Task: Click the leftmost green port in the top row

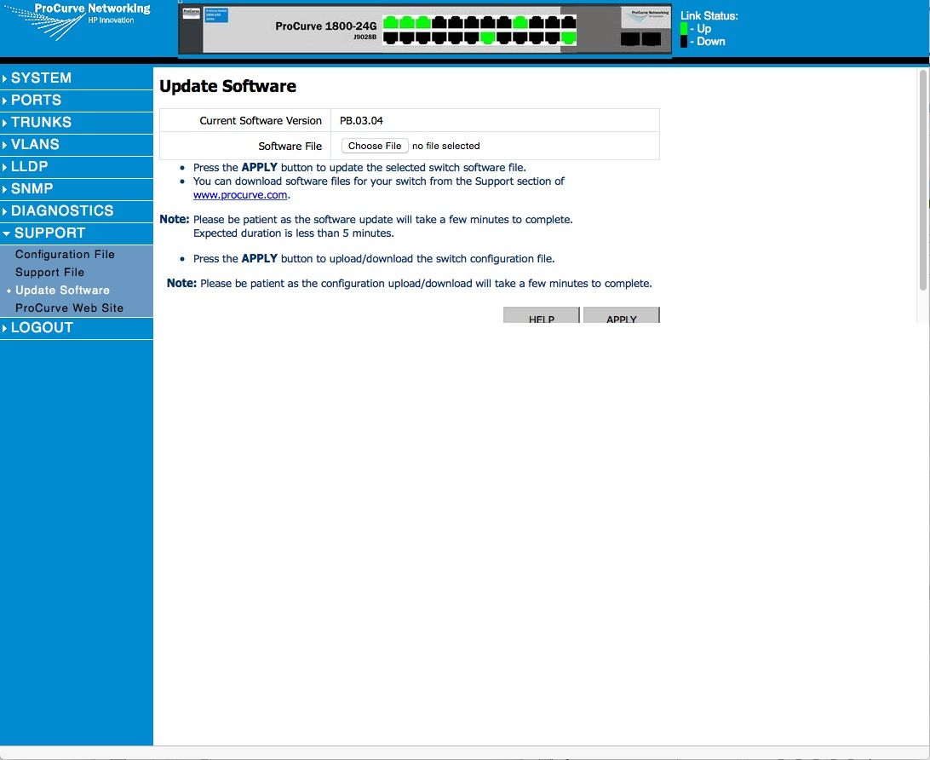Action: (x=391, y=23)
